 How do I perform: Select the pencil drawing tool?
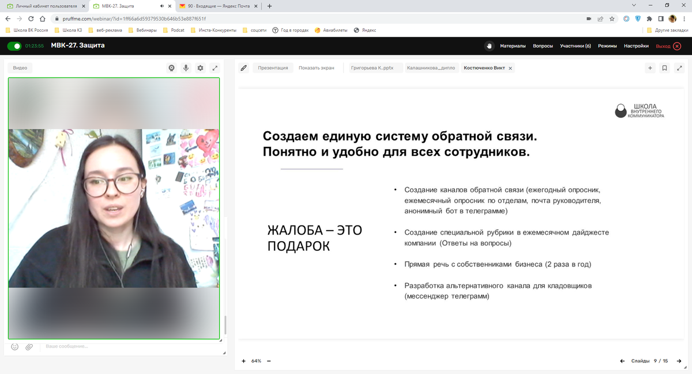click(x=243, y=68)
